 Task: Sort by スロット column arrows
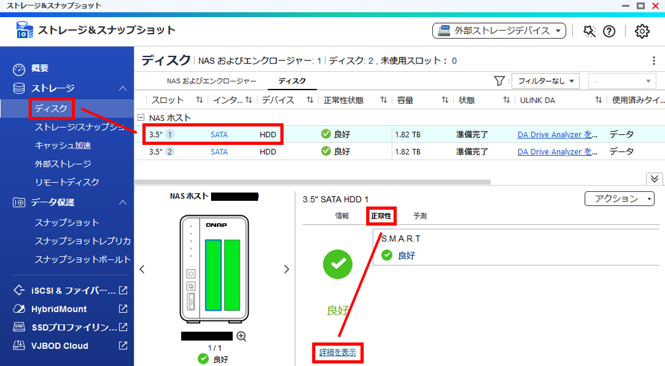tap(200, 100)
